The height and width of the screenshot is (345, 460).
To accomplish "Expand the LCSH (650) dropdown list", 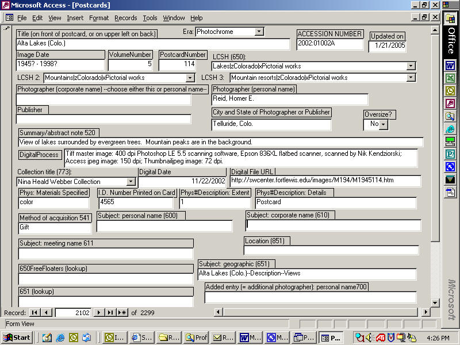I will coord(411,66).
